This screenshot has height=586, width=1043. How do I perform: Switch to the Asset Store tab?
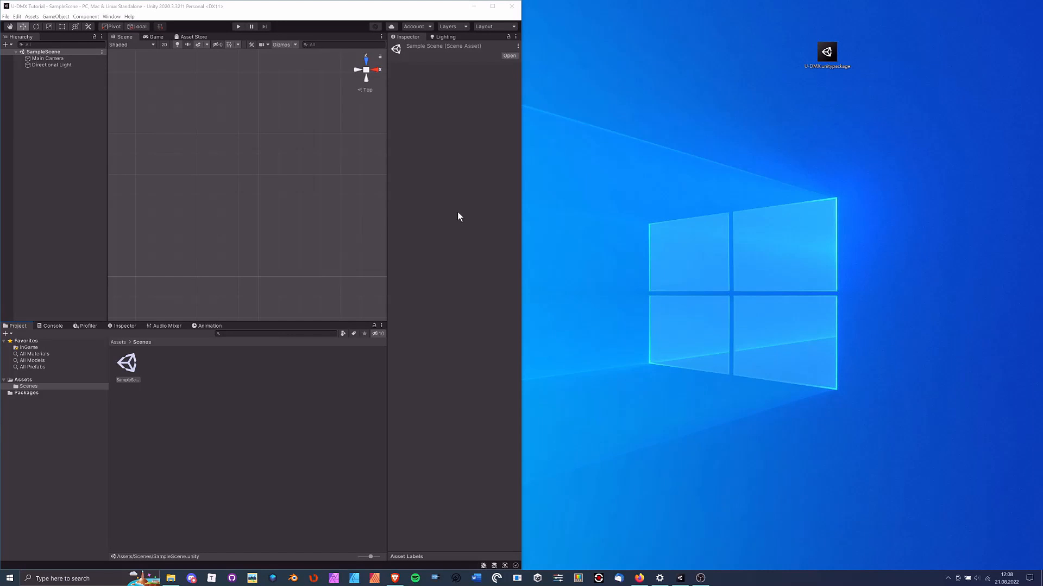point(191,37)
